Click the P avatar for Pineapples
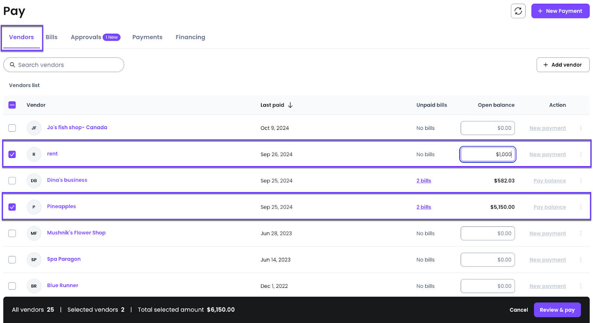This screenshot has height=323, width=593. [x=34, y=207]
